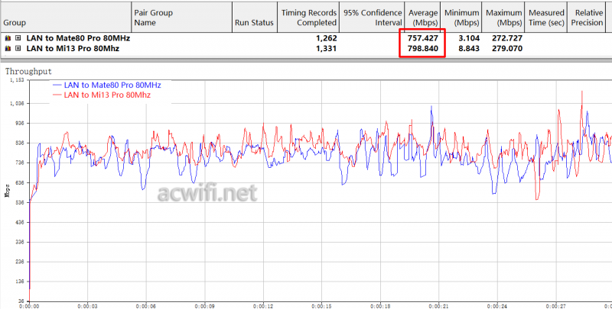Click the 757.427 average value cell
This screenshot has height=309, width=612.
(422, 37)
